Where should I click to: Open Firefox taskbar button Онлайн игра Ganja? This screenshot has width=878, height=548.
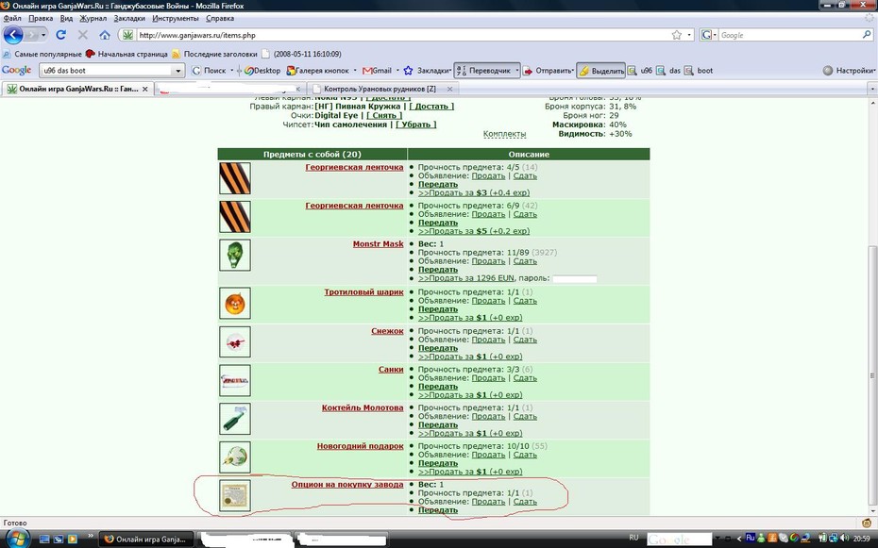point(145,540)
